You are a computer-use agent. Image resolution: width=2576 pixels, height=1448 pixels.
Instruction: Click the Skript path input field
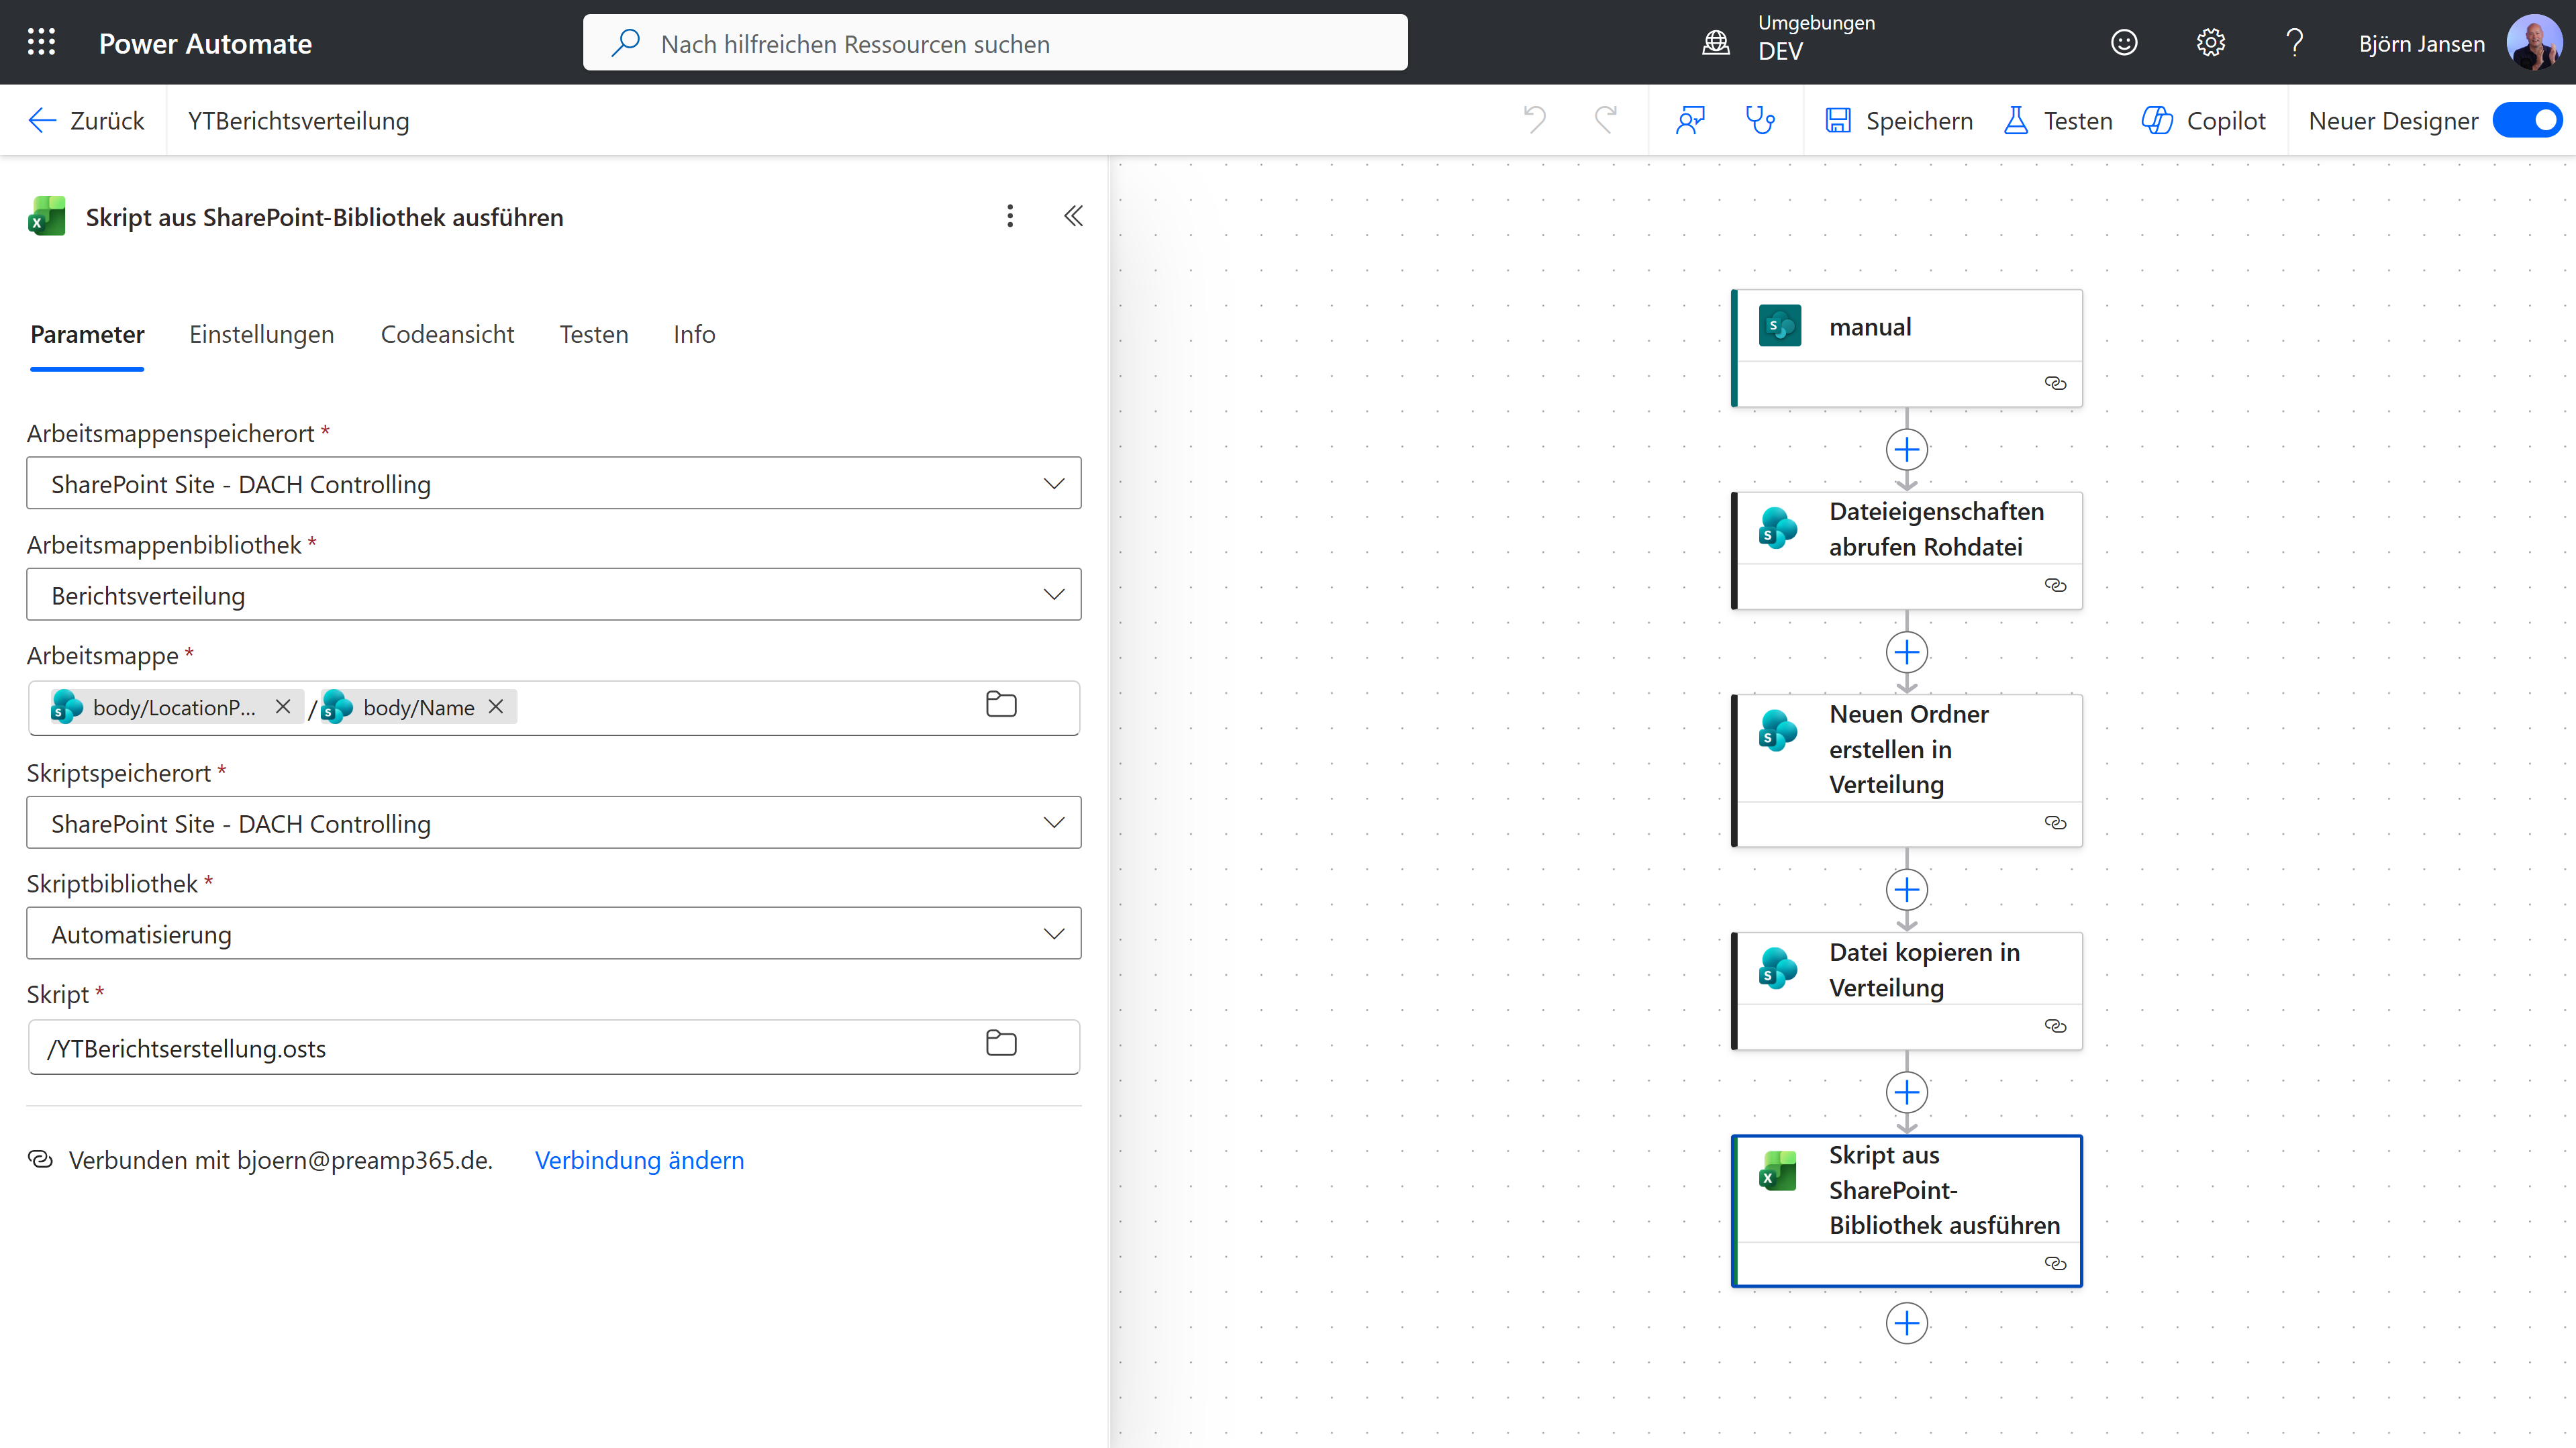click(x=554, y=1047)
